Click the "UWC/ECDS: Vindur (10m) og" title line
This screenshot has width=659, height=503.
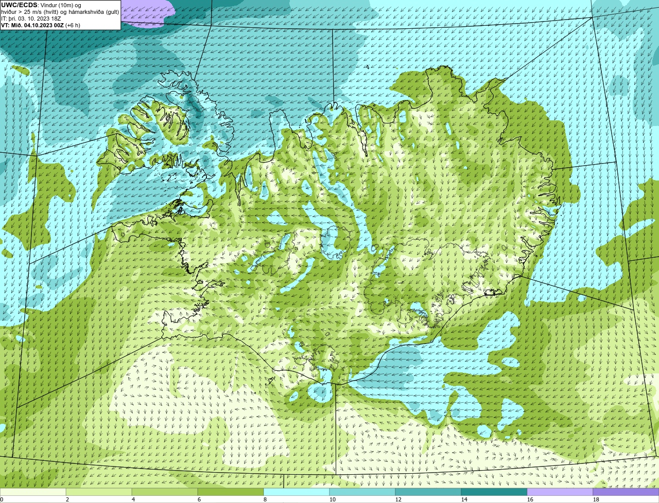click(41, 5)
